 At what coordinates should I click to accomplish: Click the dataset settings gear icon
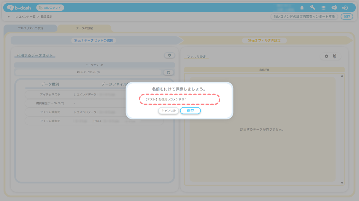[x=169, y=55]
